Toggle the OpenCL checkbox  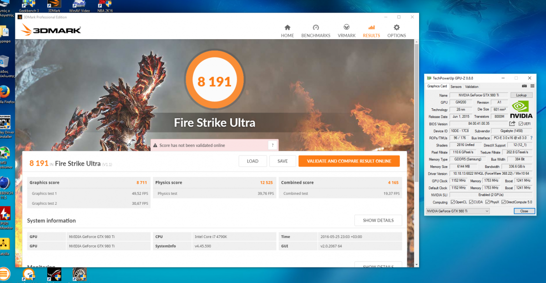click(452, 202)
